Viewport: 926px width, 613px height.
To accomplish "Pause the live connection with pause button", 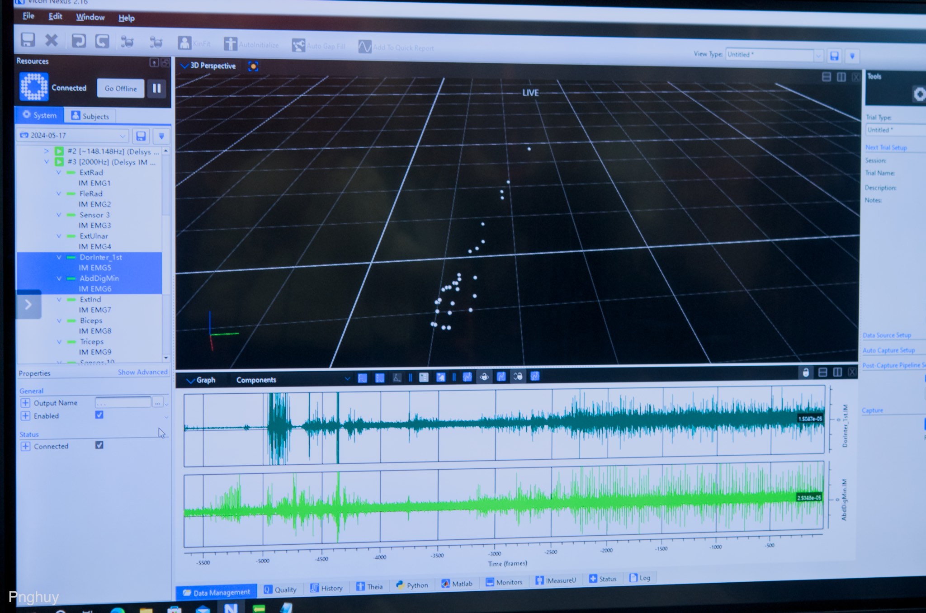I will point(156,88).
